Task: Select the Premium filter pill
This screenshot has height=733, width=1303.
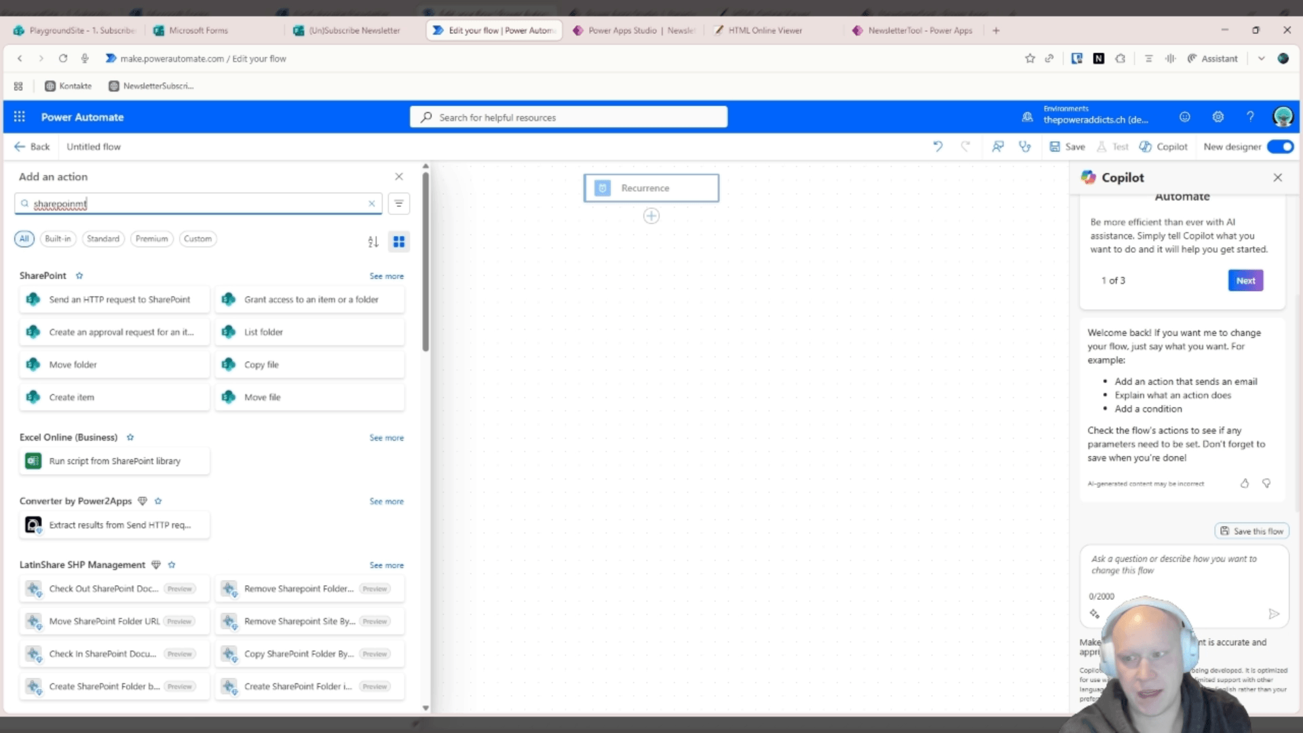Action: click(151, 239)
